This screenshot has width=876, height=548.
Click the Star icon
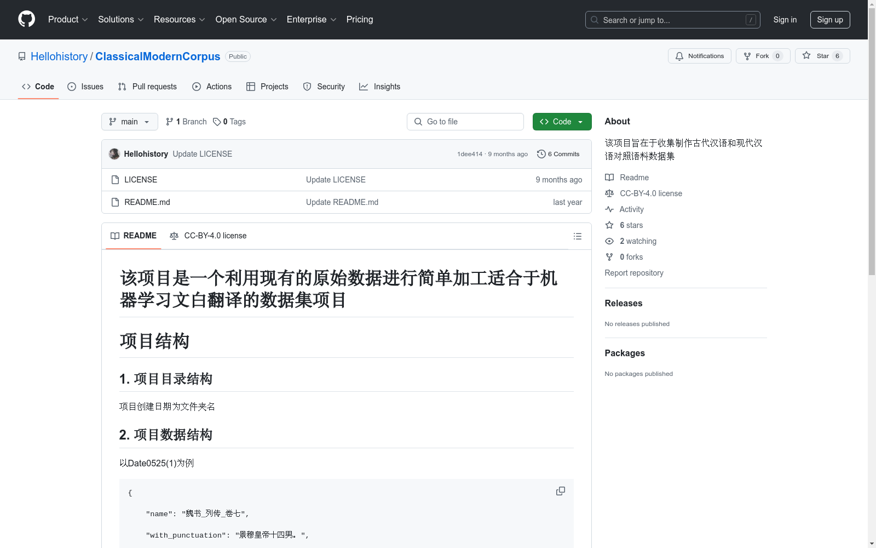(x=806, y=55)
